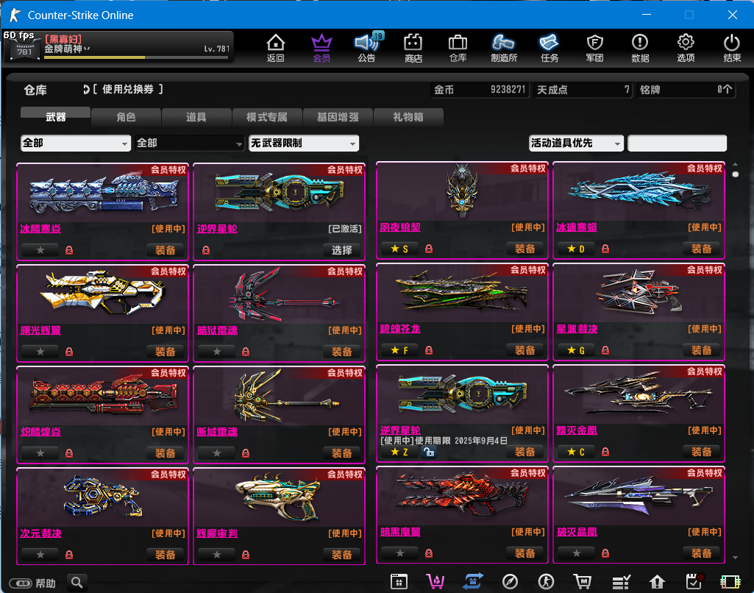Click 选择 on the activated 逆界星轮 card

342,250
